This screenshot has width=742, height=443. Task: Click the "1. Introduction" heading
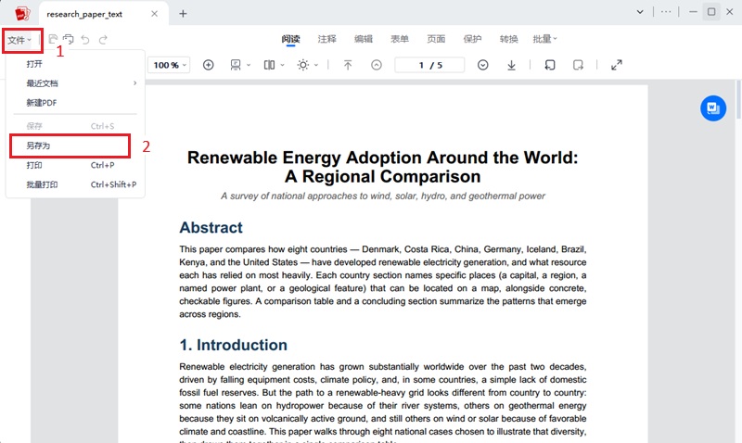234,345
